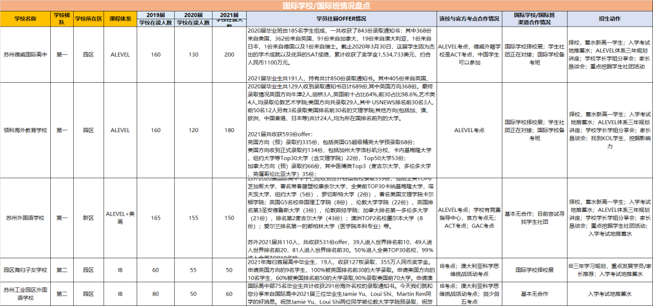Select the title cell 国际学校/国际班情况盘点
Screen dimensions: 653x306
[x=326, y=6]
